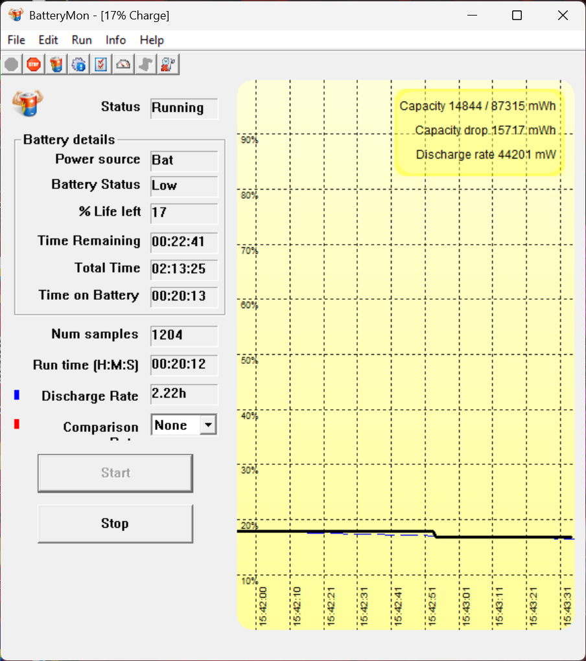This screenshot has height=661, width=586.
Task: Click the Total Time value 02:13:25
Action: [x=184, y=270]
